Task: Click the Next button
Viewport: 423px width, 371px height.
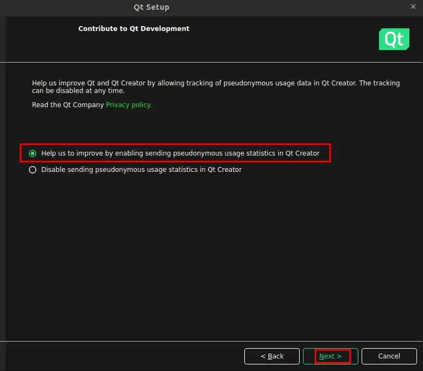Action: click(x=331, y=356)
